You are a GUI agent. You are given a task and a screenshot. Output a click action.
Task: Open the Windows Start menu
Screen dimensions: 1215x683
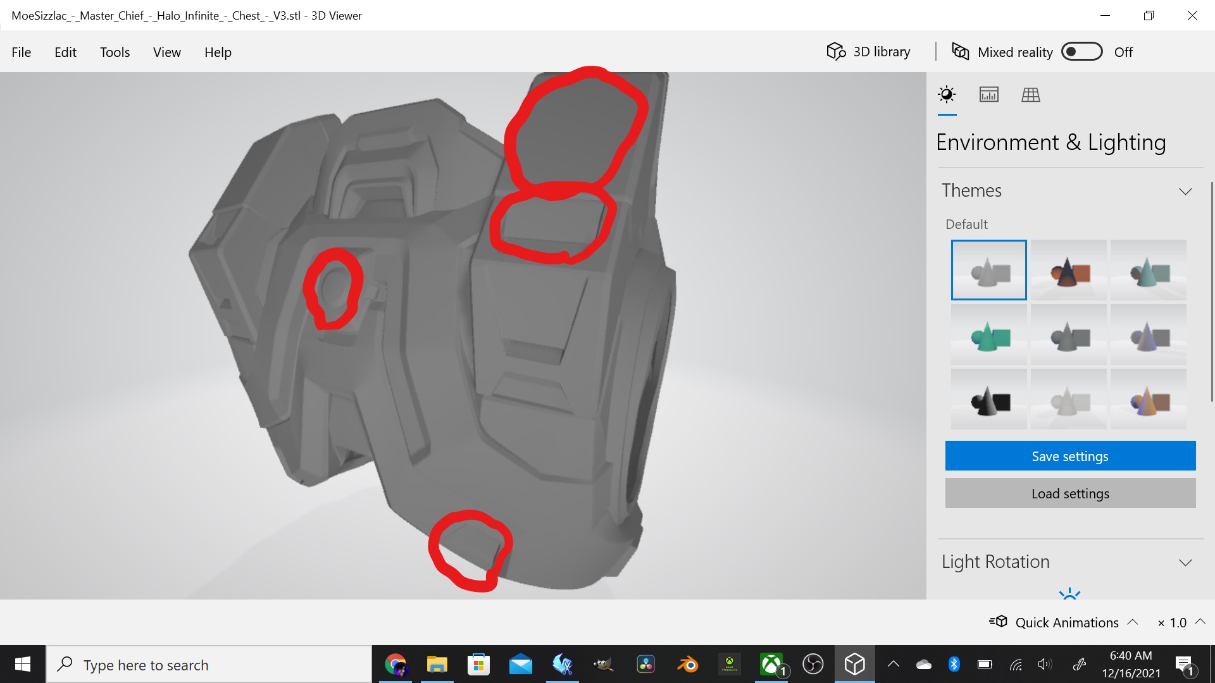(x=23, y=664)
